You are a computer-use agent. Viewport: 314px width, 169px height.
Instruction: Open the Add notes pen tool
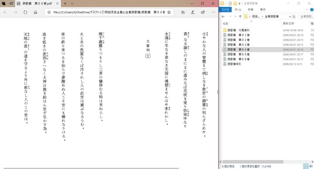tap(193, 12)
